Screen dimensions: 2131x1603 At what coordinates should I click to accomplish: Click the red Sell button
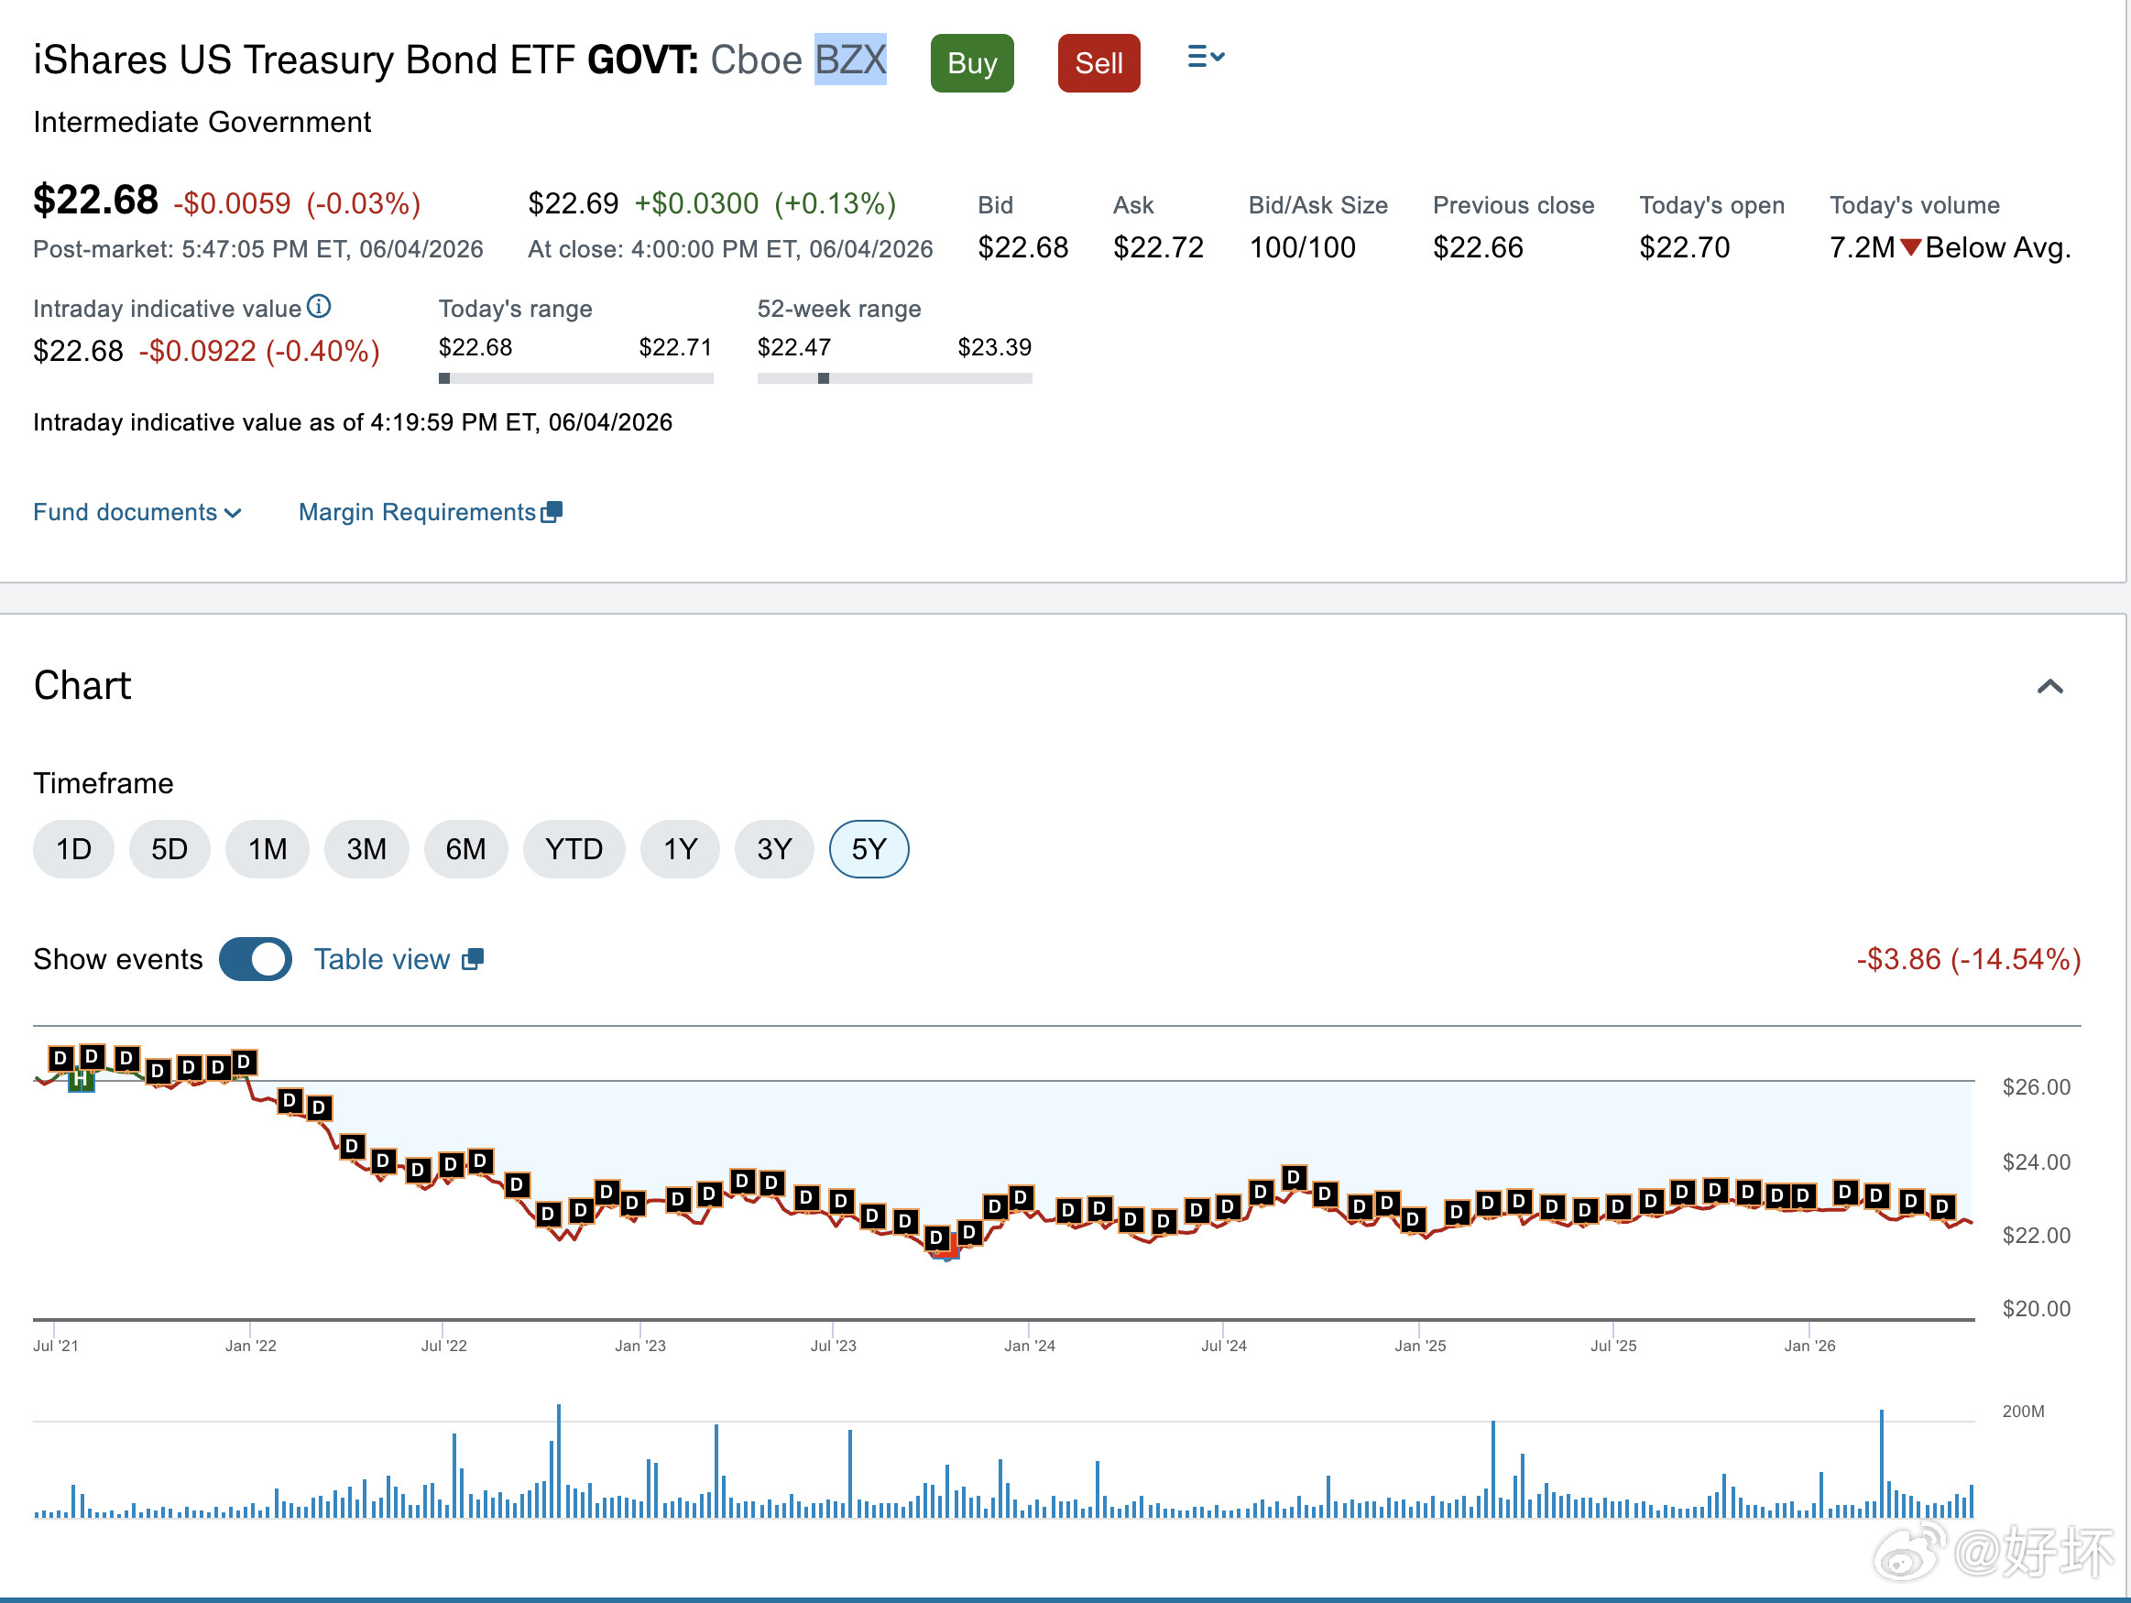click(x=1098, y=62)
